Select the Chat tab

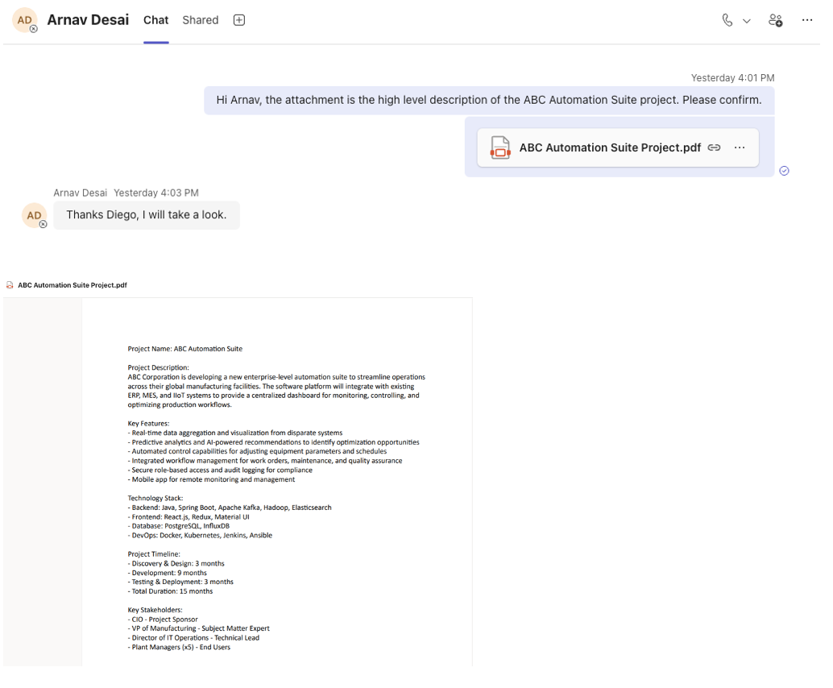(155, 20)
